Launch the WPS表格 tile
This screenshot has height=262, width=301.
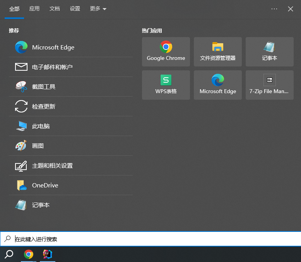(x=166, y=85)
